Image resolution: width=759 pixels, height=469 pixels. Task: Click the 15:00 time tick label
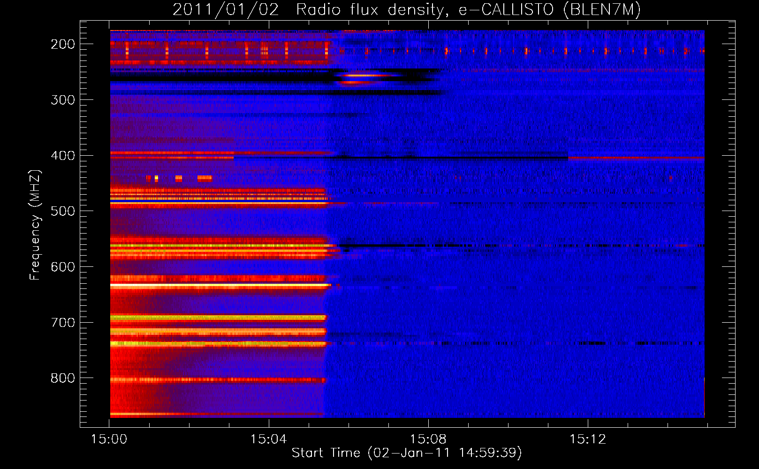click(x=109, y=439)
